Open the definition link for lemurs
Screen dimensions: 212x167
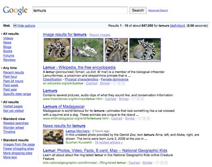click(178, 26)
